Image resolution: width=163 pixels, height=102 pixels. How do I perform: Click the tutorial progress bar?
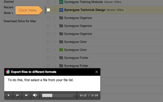tap(58, 95)
